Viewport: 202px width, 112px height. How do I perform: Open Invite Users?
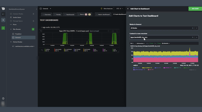(x=17, y=17)
